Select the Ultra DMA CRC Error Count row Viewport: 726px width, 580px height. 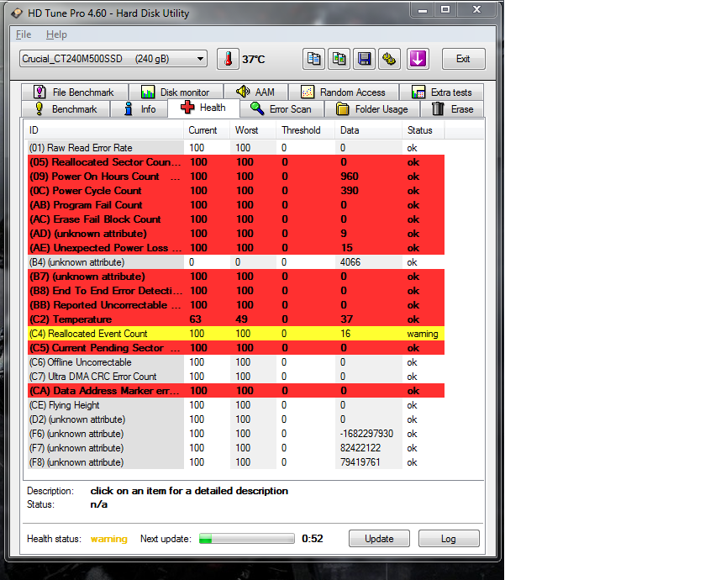pos(236,377)
